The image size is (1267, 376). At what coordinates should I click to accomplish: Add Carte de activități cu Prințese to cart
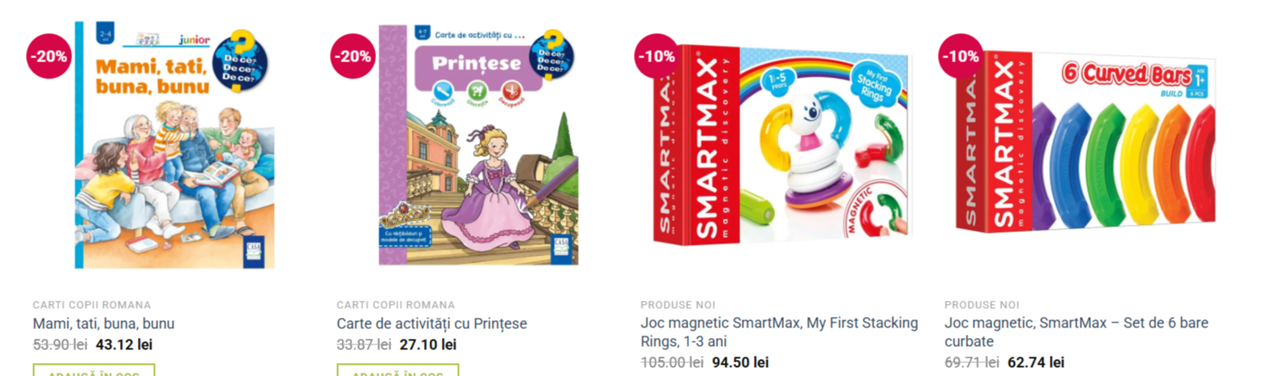coord(398,370)
